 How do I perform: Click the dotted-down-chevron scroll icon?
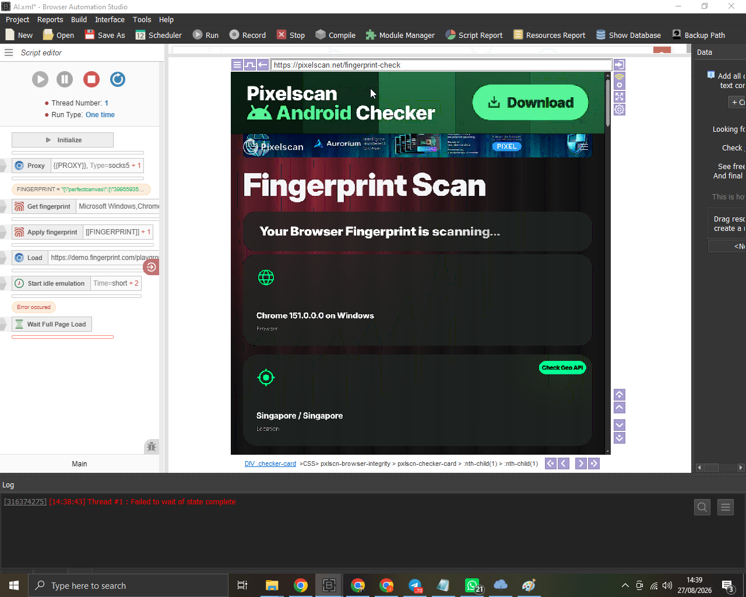coord(620,438)
